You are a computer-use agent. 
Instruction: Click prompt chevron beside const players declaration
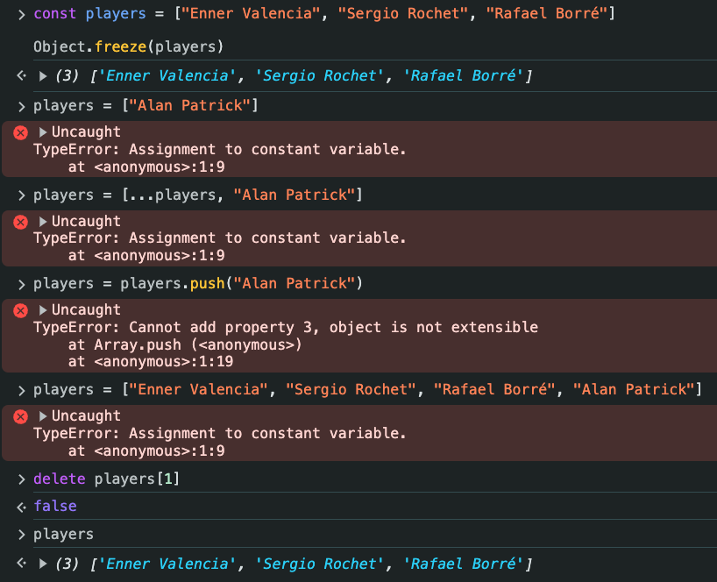pos(22,15)
